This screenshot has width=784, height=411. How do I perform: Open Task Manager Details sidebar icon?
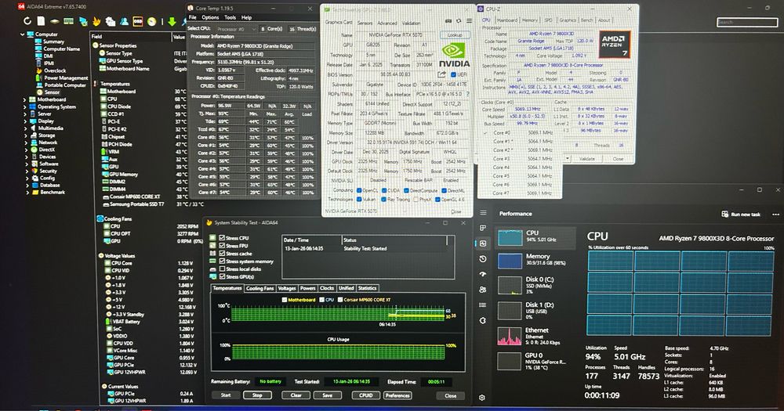[x=483, y=305]
